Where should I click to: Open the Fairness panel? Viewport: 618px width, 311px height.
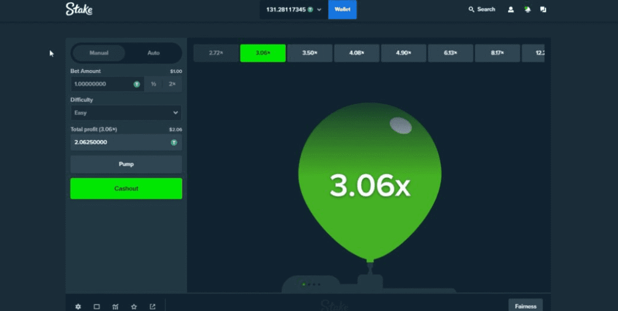coord(525,306)
